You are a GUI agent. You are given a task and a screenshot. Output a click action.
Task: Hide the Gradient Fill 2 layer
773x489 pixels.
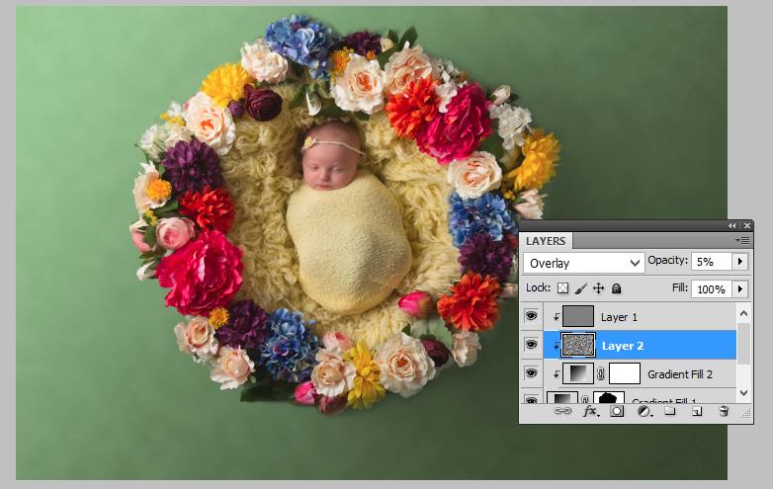pos(531,373)
